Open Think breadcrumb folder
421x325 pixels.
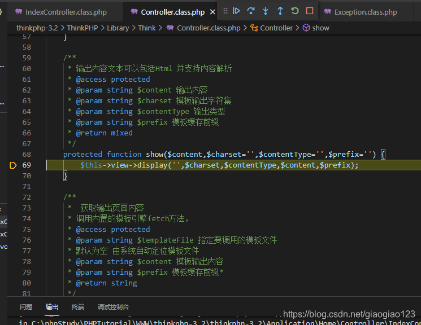click(147, 28)
